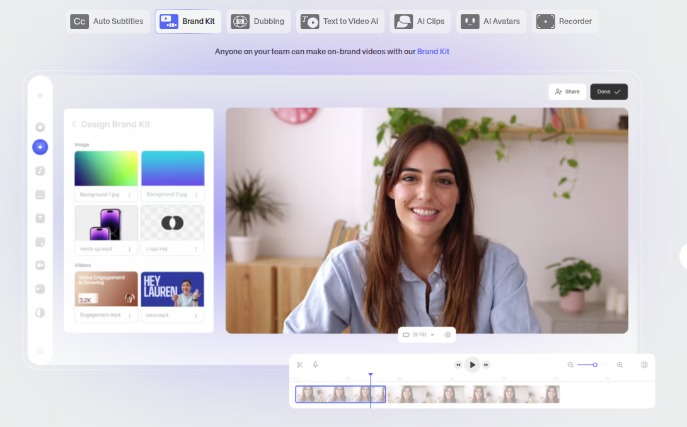Screen dimensions: 687x427
Task: Click the contrast adjustment icon in the sidebar
Action: [40, 312]
